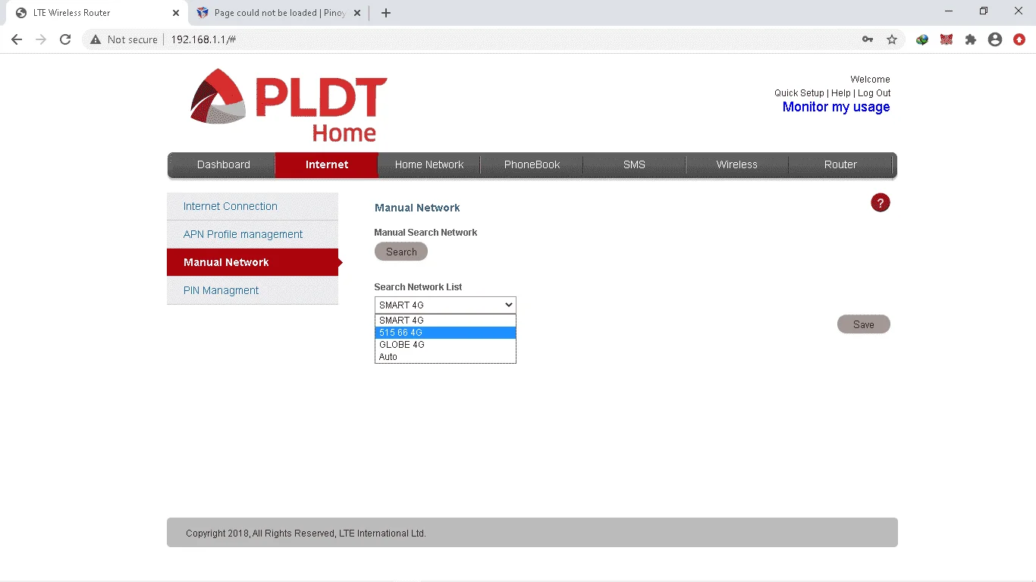The width and height of the screenshot is (1036, 582).
Task: Open Monitor my usage link
Action: tap(837, 107)
